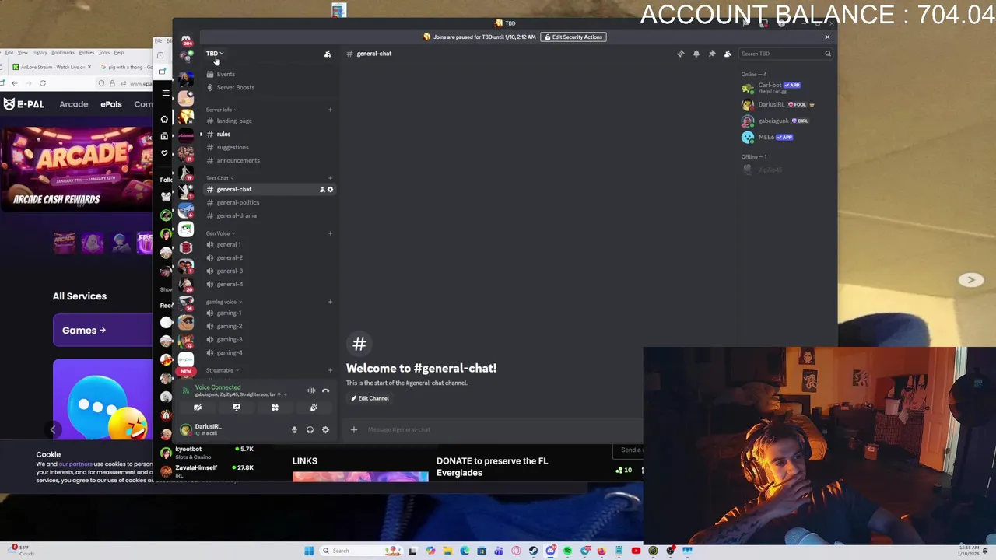Collapse the Streamable category
The height and width of the screenshot is (560, 996).
(222, 370)
